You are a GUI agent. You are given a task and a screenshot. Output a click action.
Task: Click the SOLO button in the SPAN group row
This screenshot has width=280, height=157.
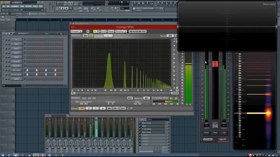click(109, 108)
